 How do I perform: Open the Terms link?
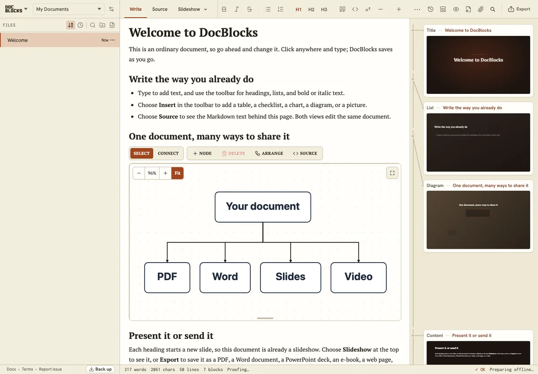point(27,369)
